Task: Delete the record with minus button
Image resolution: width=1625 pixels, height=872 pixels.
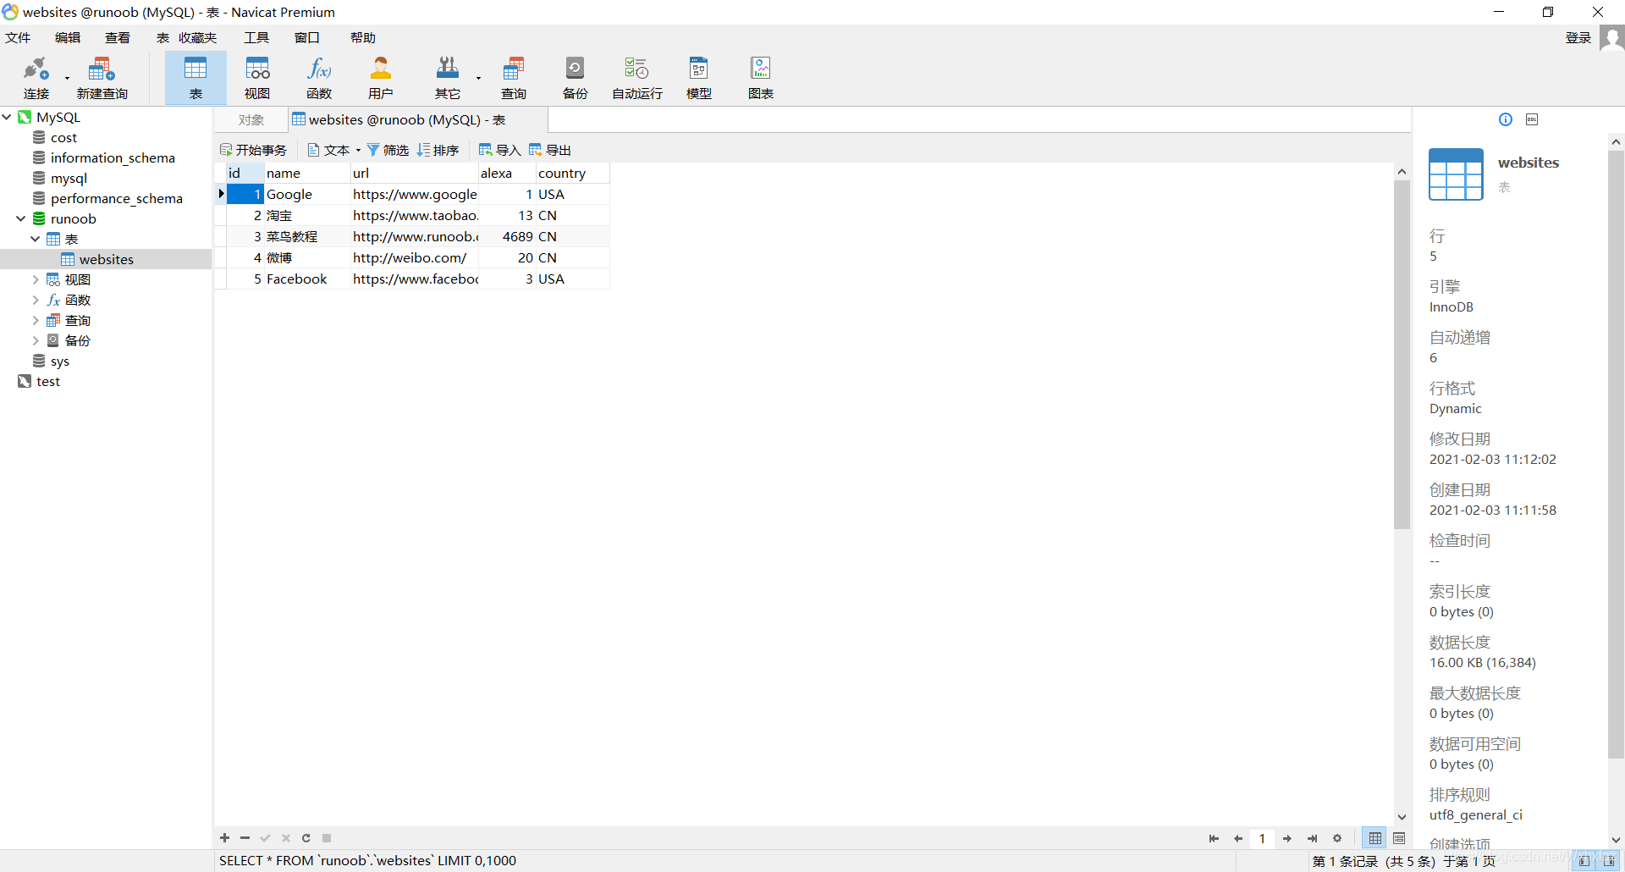Action: [x=245, y=838]
